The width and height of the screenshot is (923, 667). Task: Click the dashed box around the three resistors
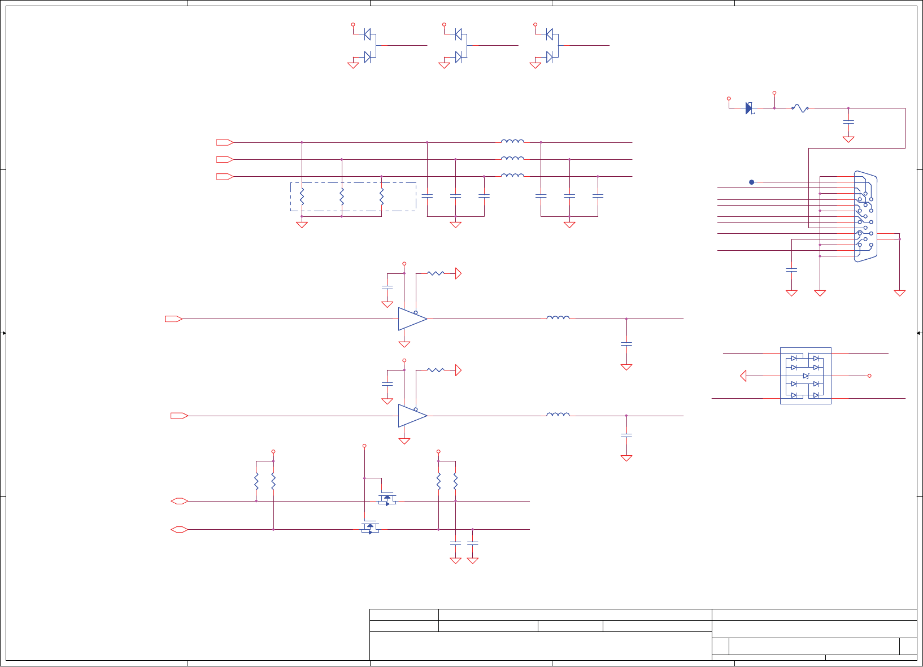pos(353,197)
